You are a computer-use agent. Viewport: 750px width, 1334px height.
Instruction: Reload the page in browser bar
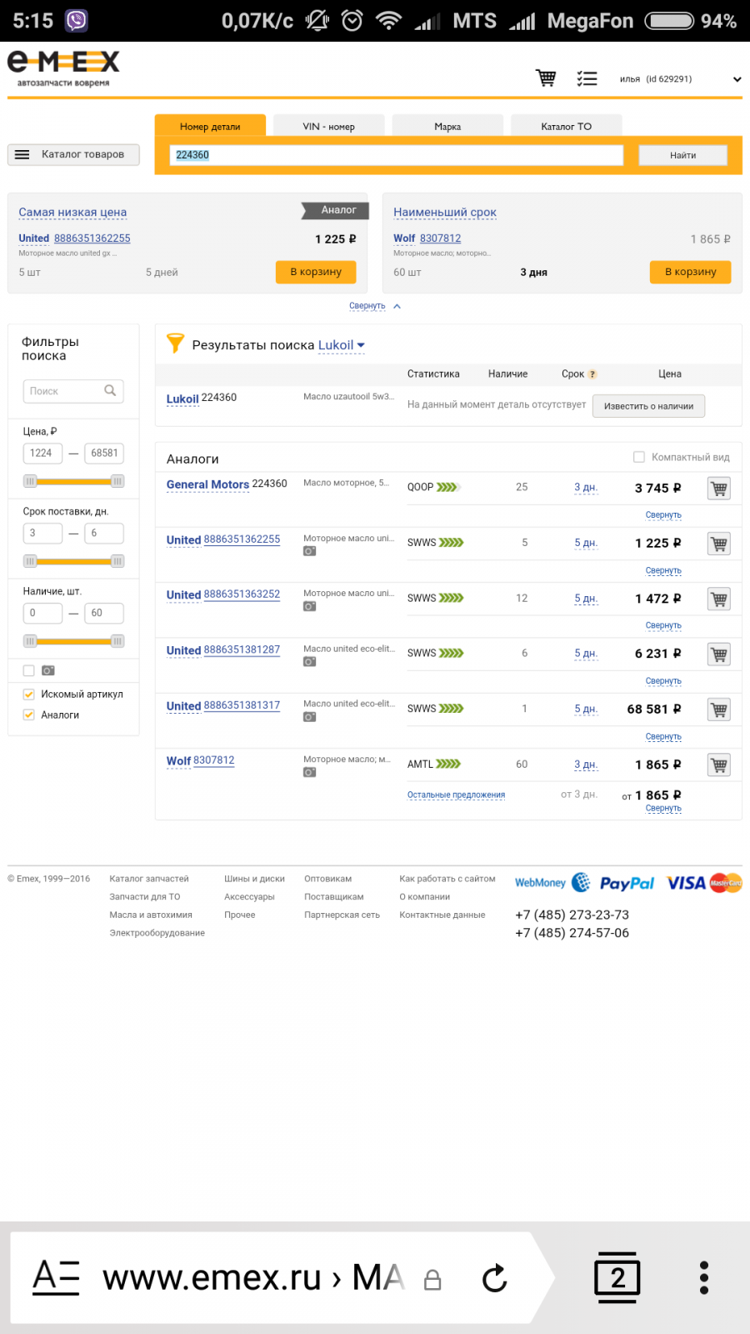495,1278
